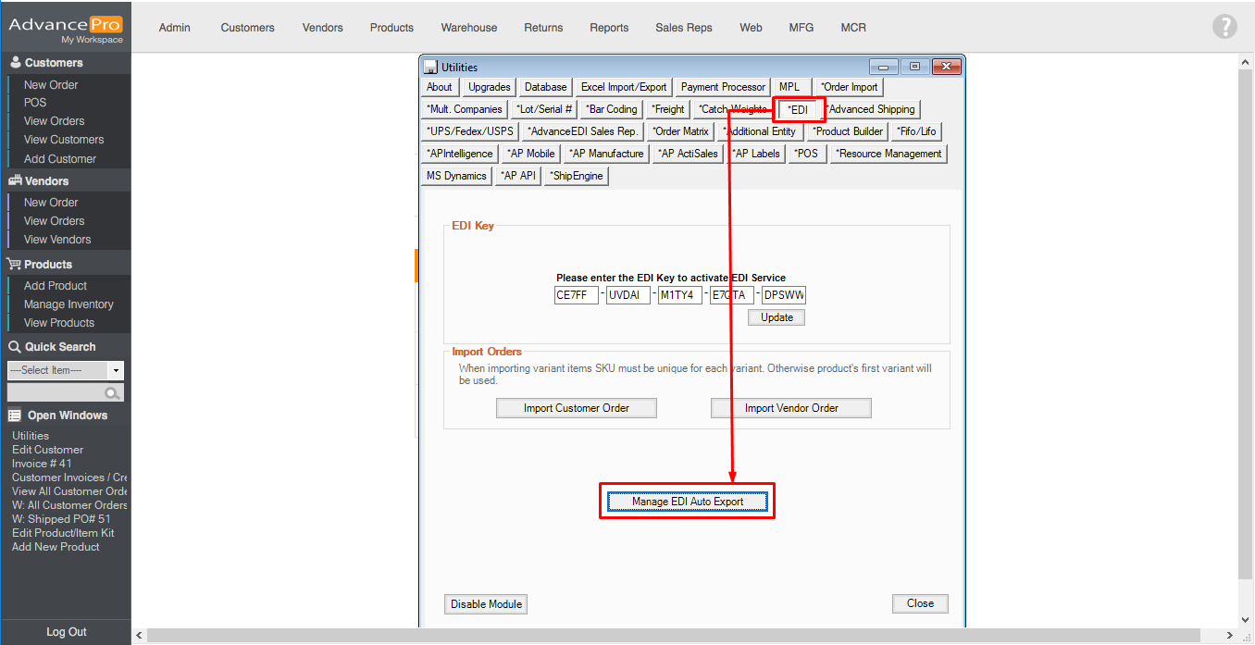Click Import Vendor Order button
Viewport: 1255px width, 645px height.
click(791, 408)
